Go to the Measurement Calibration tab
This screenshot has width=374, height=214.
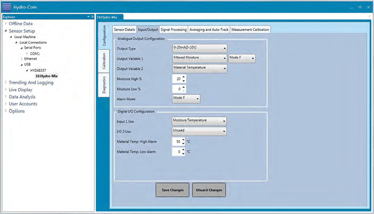pyautogui.click(x=250, y=29)
